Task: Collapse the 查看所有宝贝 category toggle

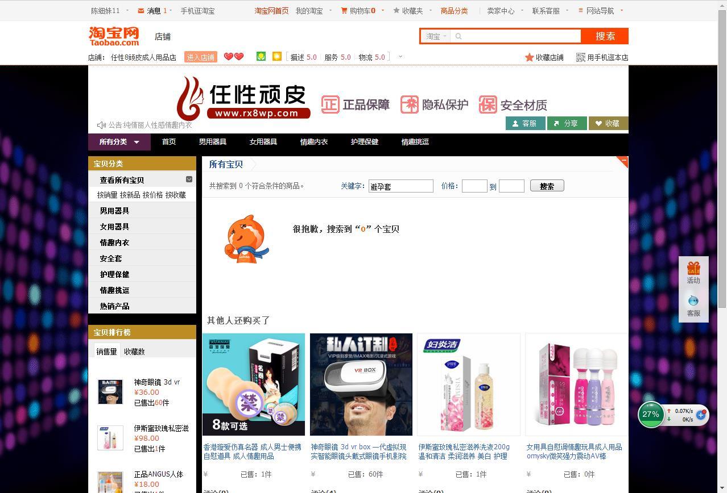Action: pos(189,179)
